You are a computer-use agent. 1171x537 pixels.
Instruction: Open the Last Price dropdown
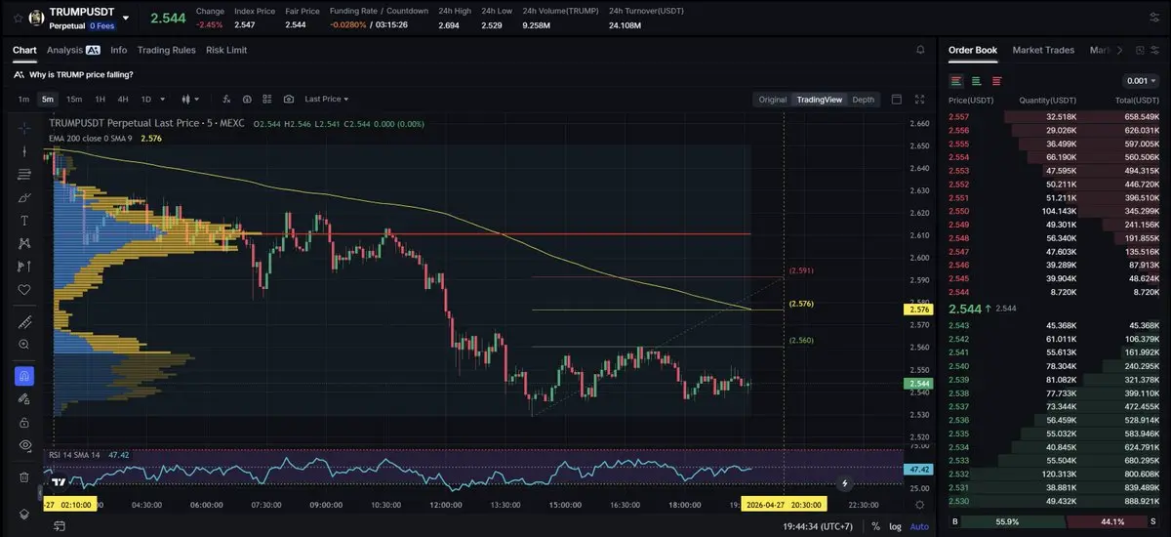coord(326,99)
